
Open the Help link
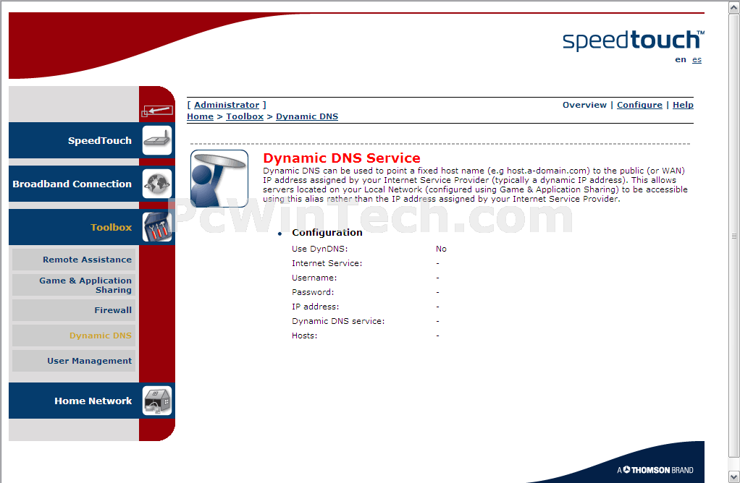pos(683,105)
